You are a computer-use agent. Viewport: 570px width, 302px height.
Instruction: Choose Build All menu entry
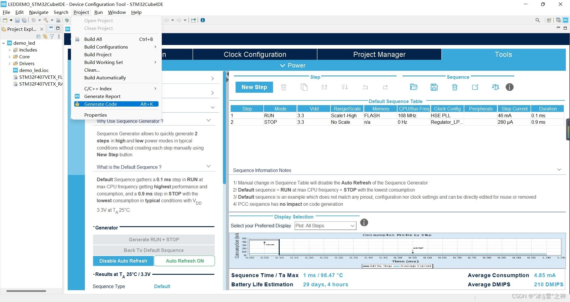[116, 39]
